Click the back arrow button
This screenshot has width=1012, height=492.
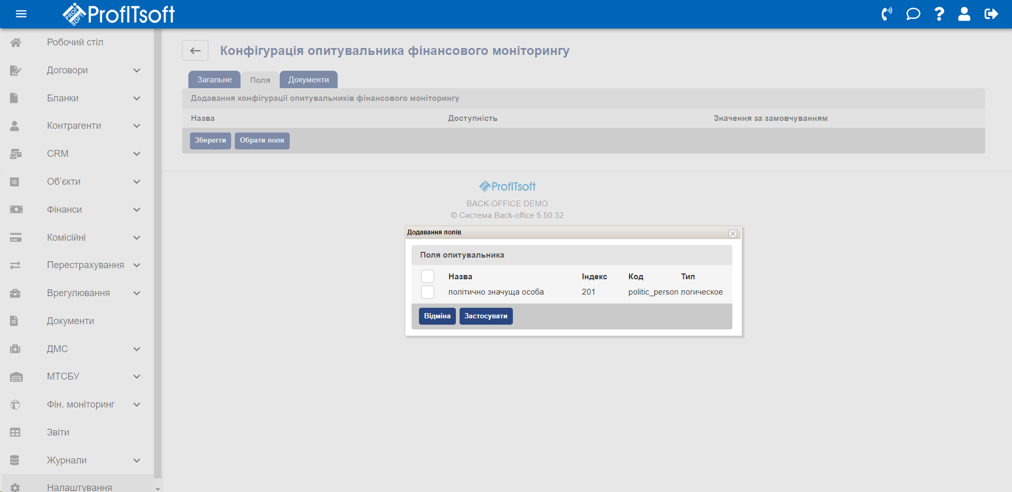195,51
